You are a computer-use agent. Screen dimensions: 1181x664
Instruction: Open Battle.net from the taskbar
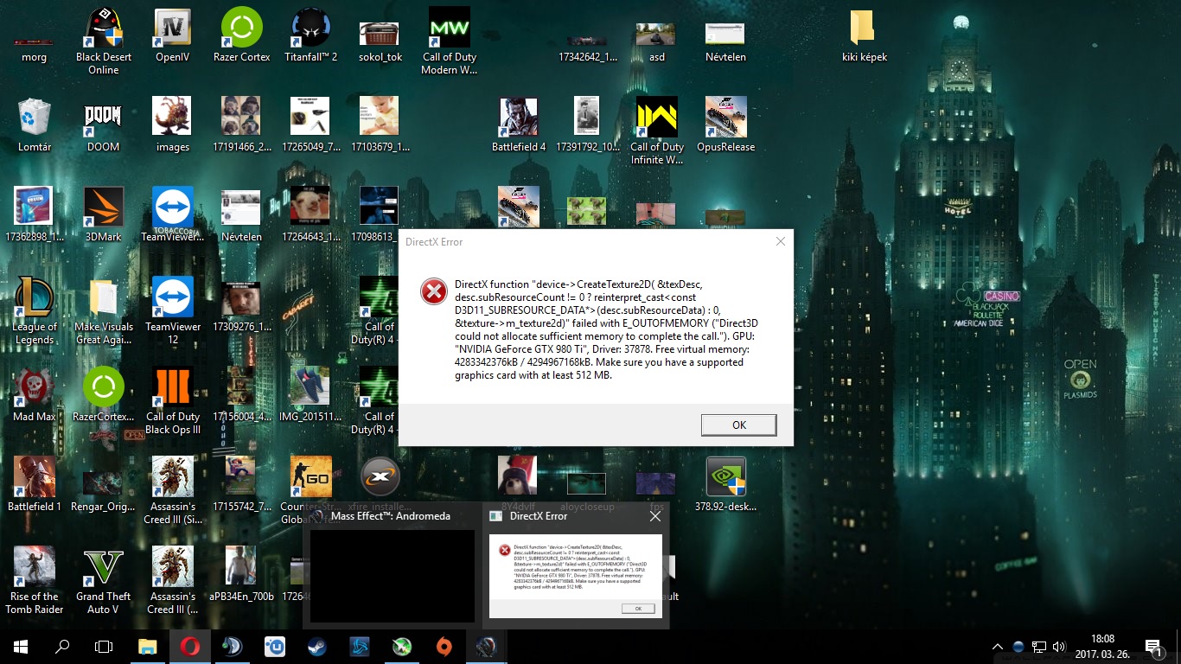pyautogui.click(x=359, y=646)
